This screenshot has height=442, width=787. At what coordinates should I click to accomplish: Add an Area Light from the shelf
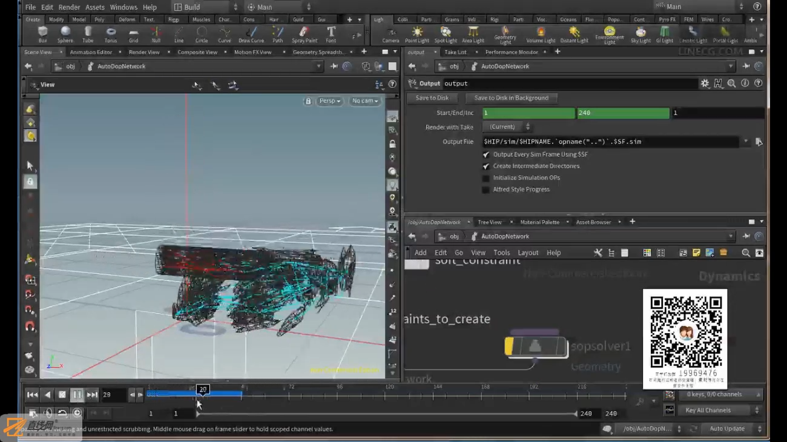[473, 35]
